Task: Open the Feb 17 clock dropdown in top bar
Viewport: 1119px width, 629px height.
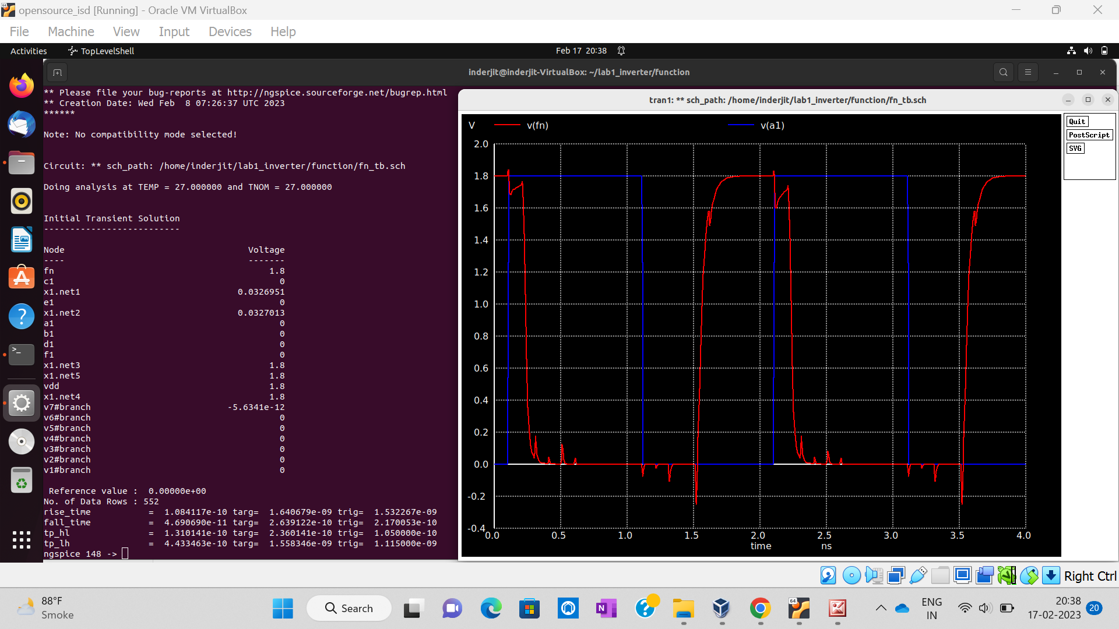Action: [581, 51]
